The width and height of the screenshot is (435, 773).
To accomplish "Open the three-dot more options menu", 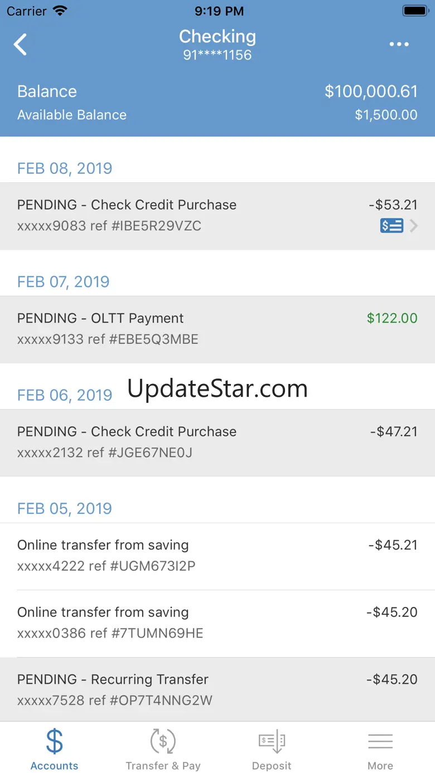I will 399,45.
